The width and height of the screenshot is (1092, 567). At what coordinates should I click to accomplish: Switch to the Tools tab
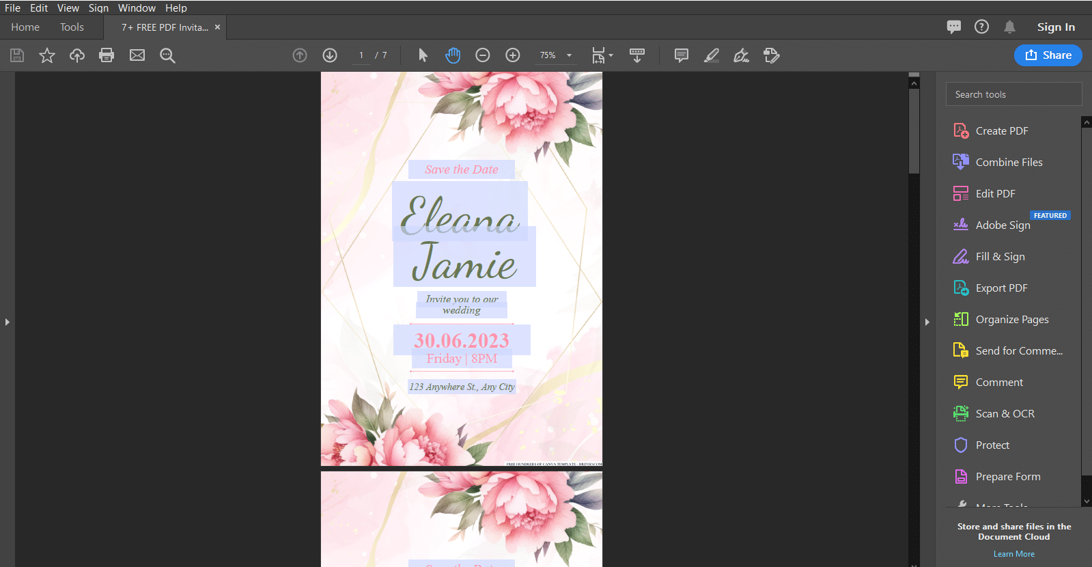(x=72, y=27)
